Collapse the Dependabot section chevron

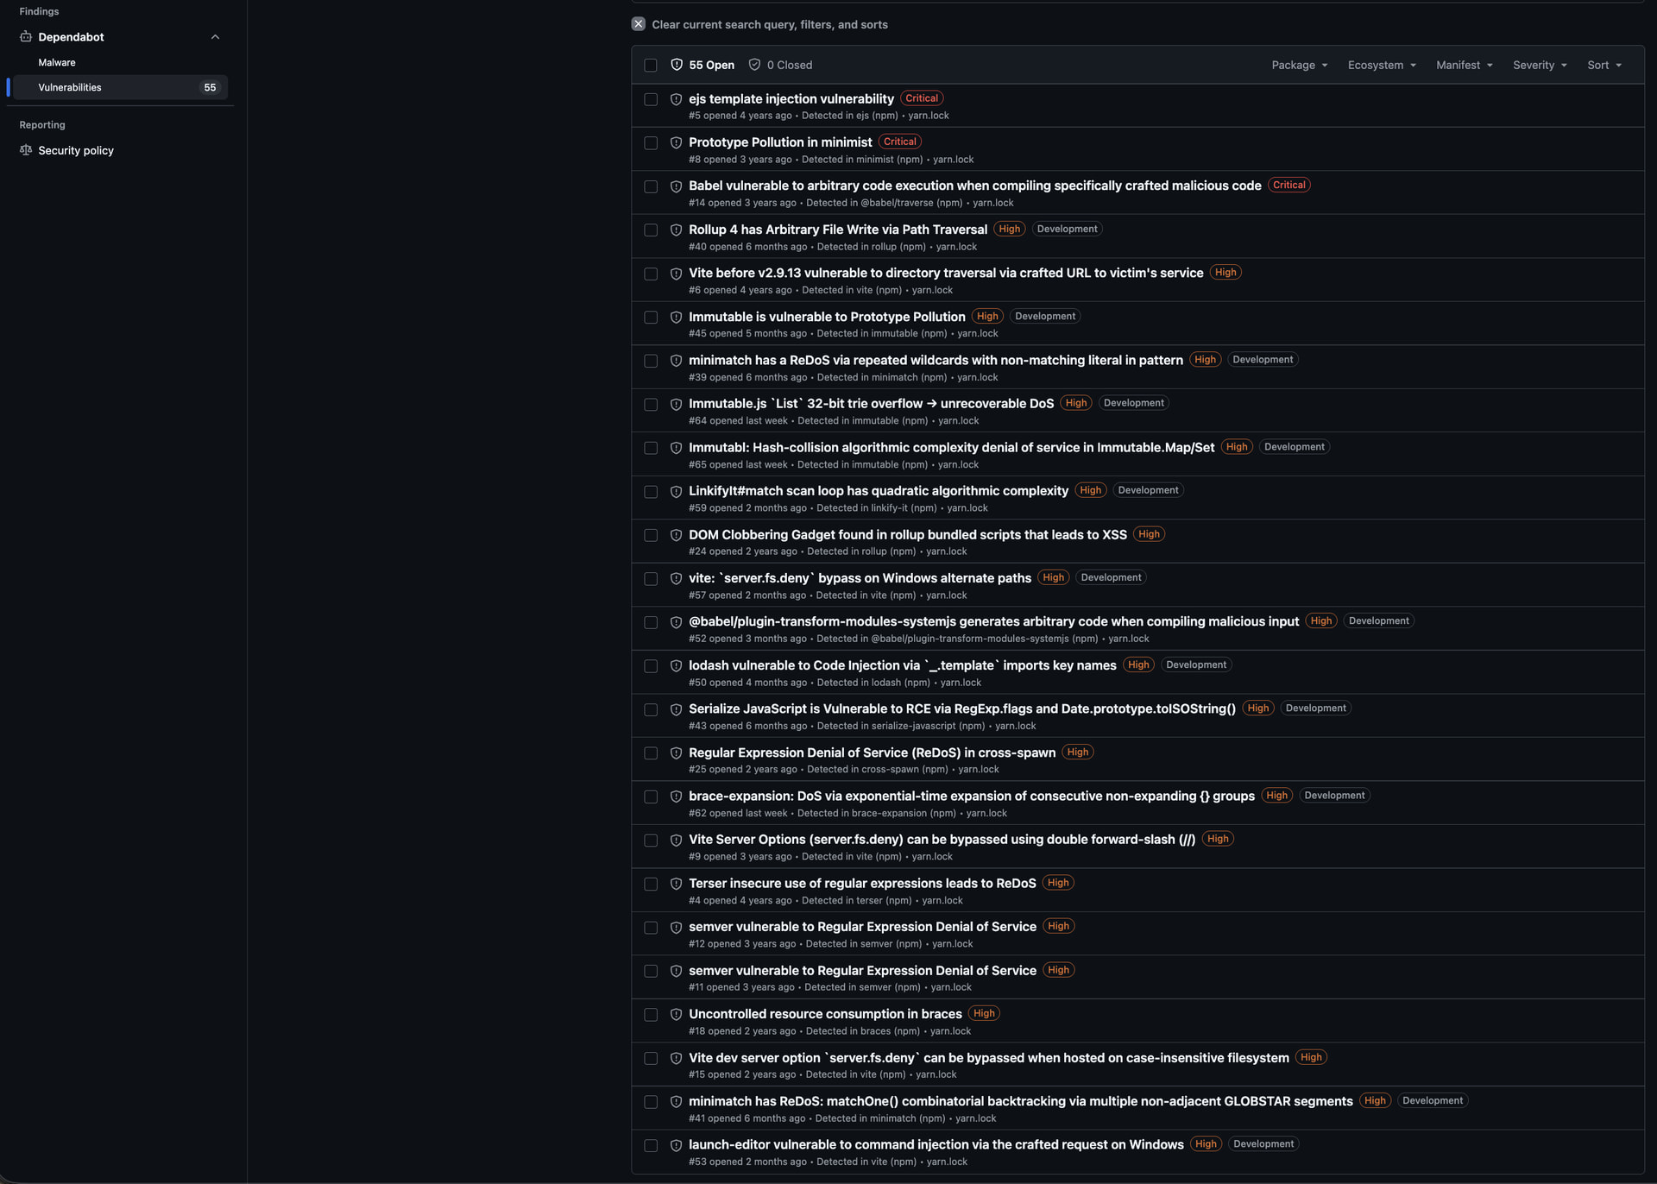click(216, 37)
